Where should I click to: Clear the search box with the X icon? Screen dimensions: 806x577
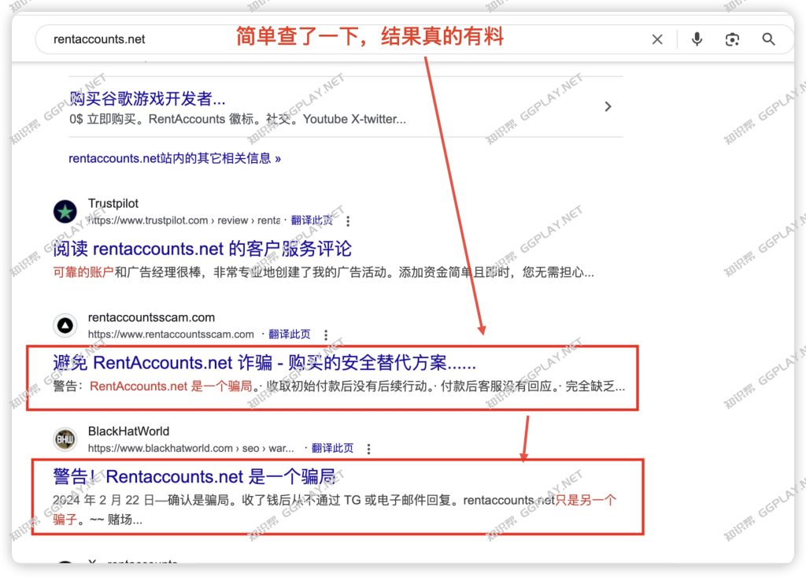[657, 39]
